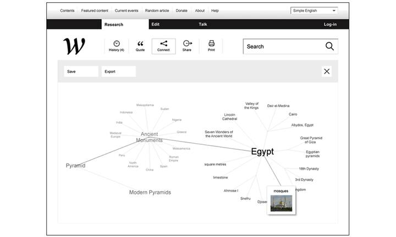Viewport: 396px width, 237px height.
Task: Switch to the Edit tab
Action: 156,24
